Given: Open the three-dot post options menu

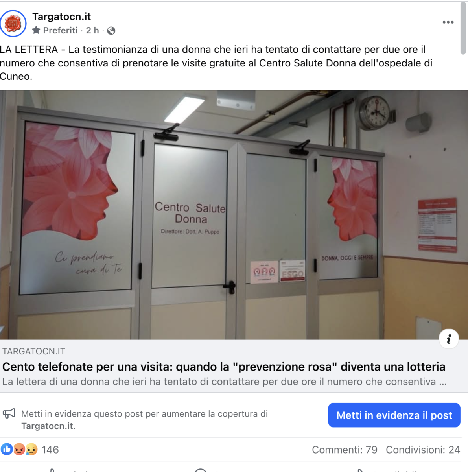Looking at the screenshot, I should 448,22.
